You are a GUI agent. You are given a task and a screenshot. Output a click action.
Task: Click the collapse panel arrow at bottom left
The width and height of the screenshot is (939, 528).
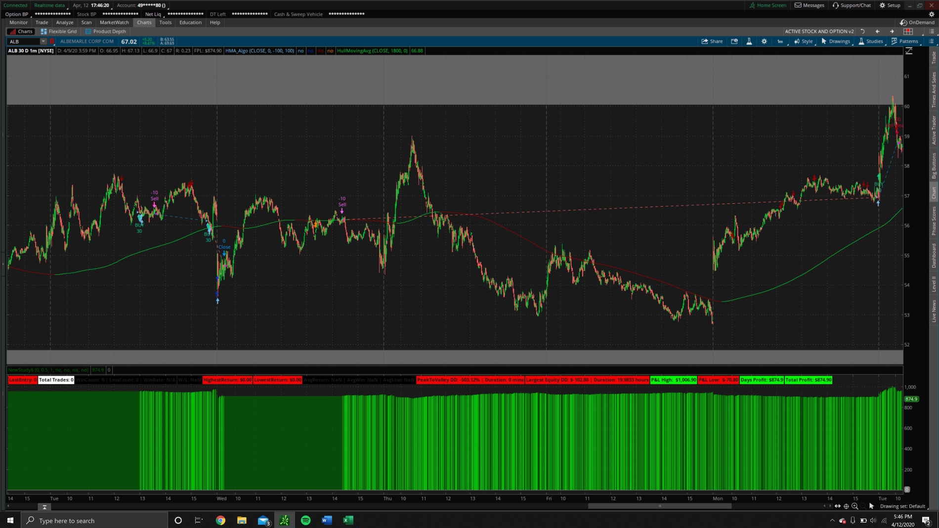coord(44,507)
